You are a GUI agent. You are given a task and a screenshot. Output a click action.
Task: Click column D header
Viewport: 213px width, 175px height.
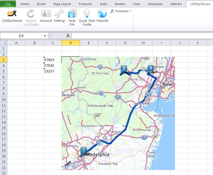point(71,43)
